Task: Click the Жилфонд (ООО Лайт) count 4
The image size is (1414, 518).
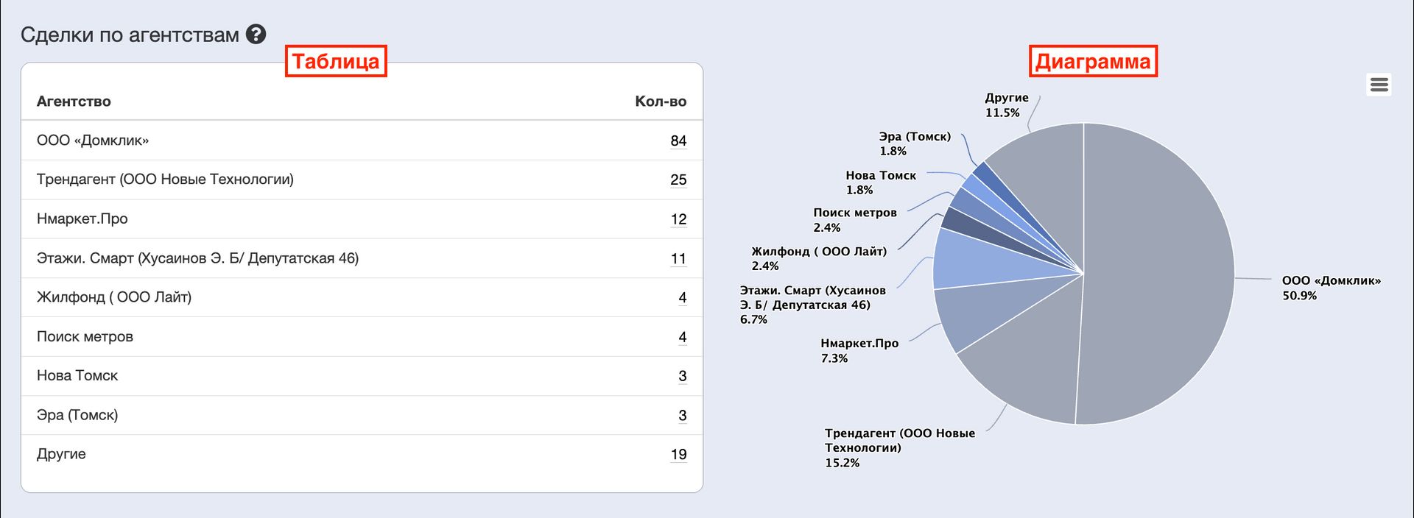Action: tap(683, 297)
